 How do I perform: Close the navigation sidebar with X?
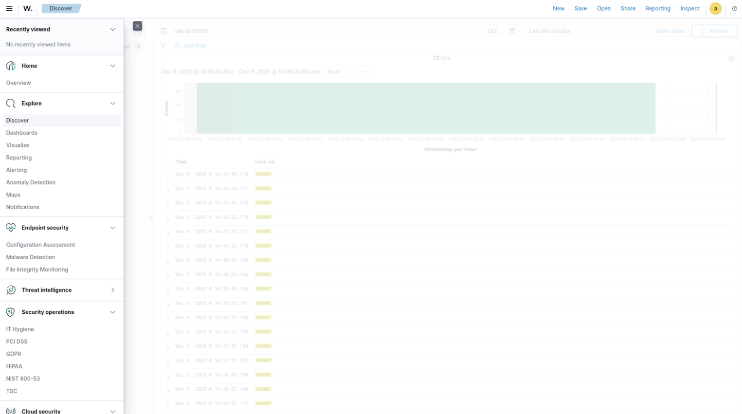tap(138, 26)
